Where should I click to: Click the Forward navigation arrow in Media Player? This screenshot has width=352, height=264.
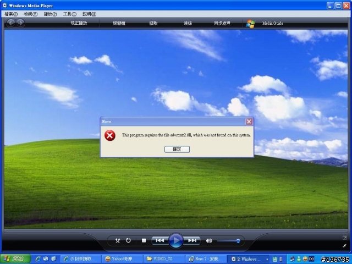[x=20, y=23]
